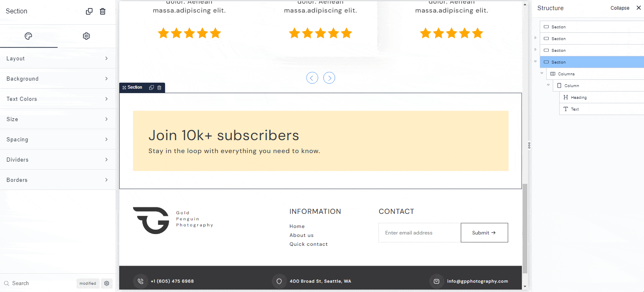
Task: Click the envelope icon in the footer bar
Action: pos(436,281)
